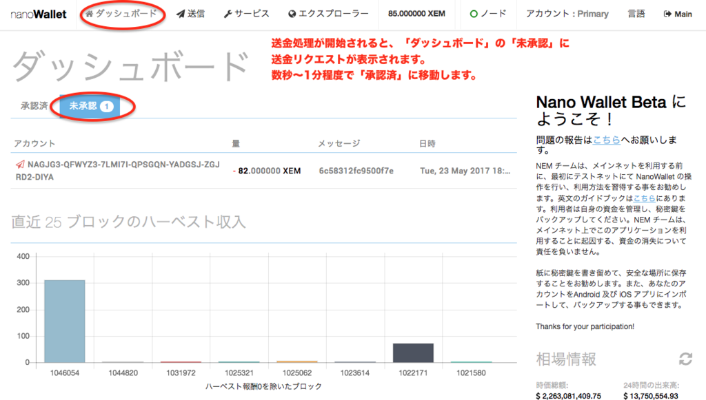Click the Nano Wallet Beta にようこそ heading
The width and height of the screenshot is (706, 400).
tap(611, 111)
